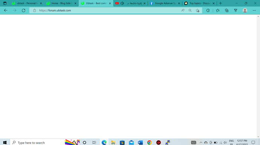Close the ubtask - Personal tab
260x145 pixels.
pos(41,3)
